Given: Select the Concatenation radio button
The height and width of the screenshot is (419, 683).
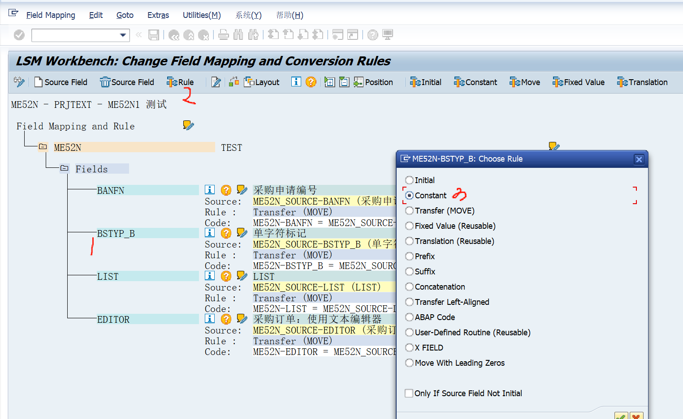Looking at the screenshot, I should [x=409, y=286].
